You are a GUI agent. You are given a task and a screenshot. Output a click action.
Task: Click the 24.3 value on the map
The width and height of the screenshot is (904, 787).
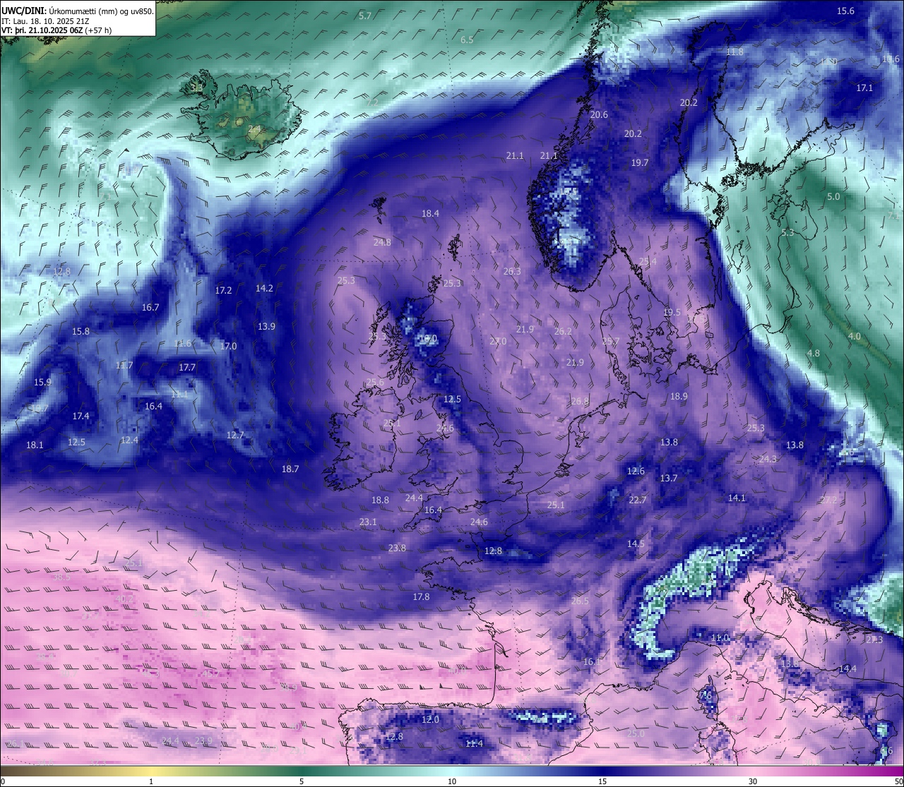click(x=768, y=459)
